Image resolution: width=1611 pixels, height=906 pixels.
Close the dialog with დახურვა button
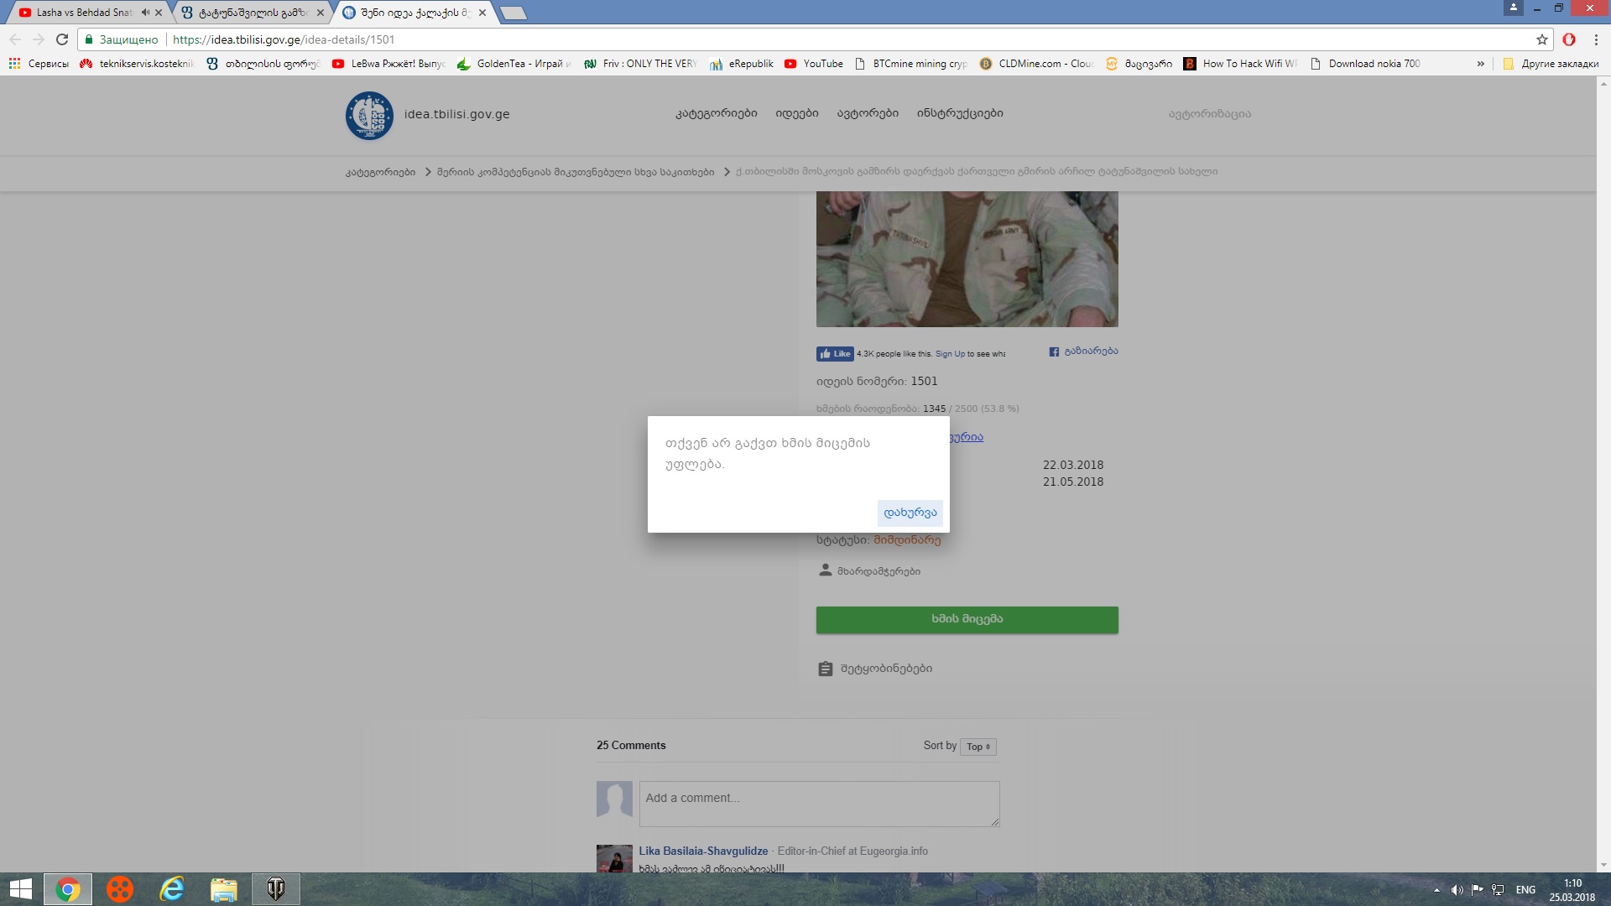click(x=910, y=513)
